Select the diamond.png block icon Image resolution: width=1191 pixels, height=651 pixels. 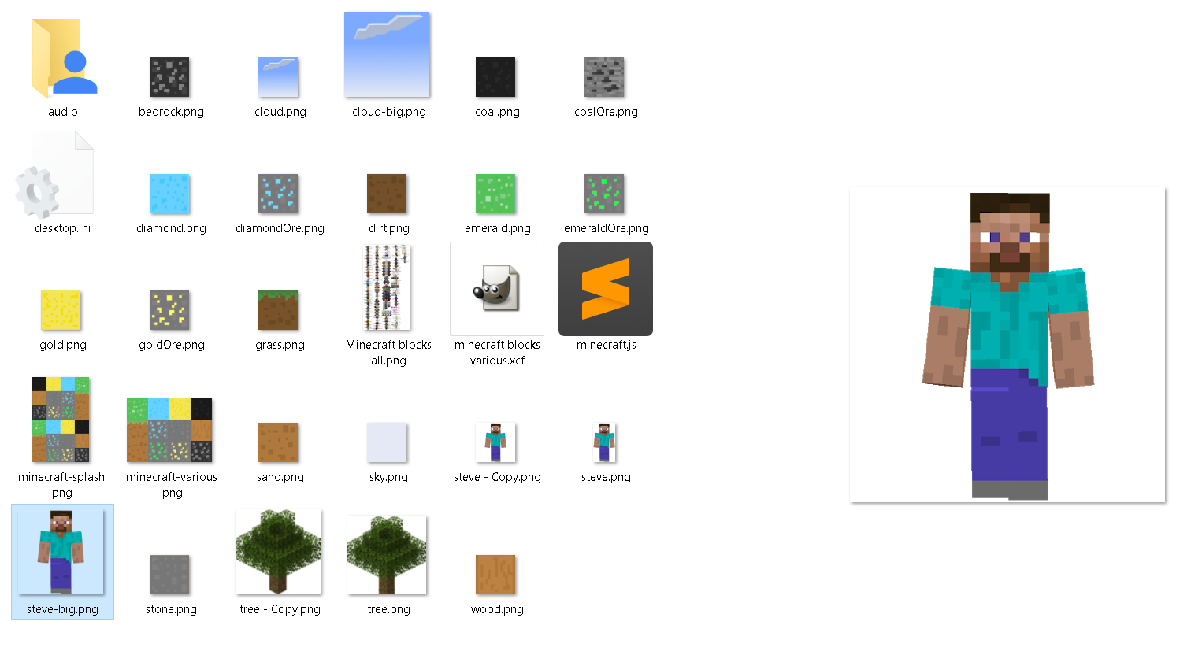point(169,194)
